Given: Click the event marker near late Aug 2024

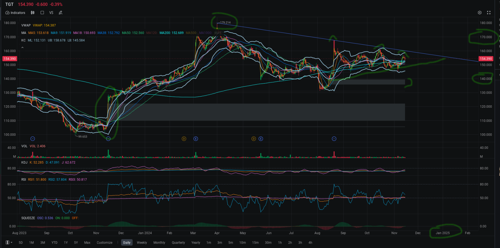Looking at the screenshot, I should [334, 139].
